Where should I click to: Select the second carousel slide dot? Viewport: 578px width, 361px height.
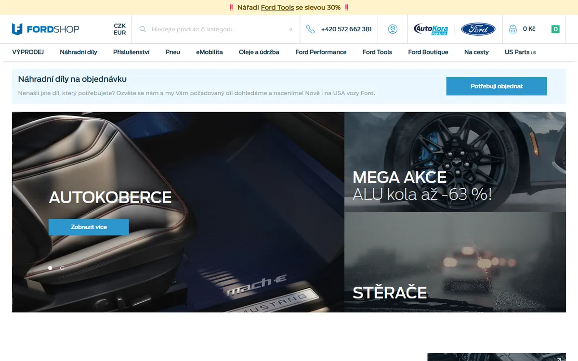(62, 268)
